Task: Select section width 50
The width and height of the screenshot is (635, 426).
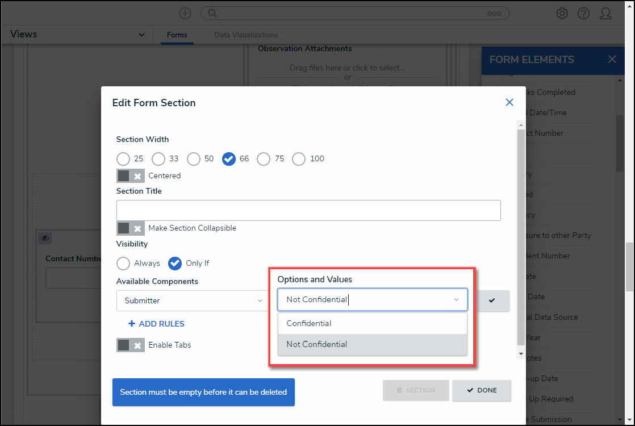Action: click(194, 158)
